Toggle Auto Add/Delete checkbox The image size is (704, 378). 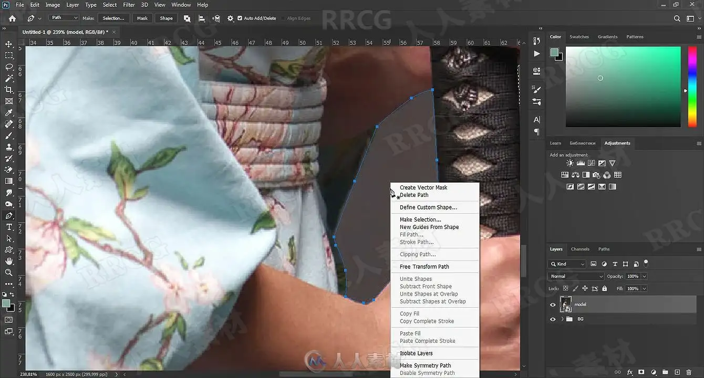[x=240, y=18]
